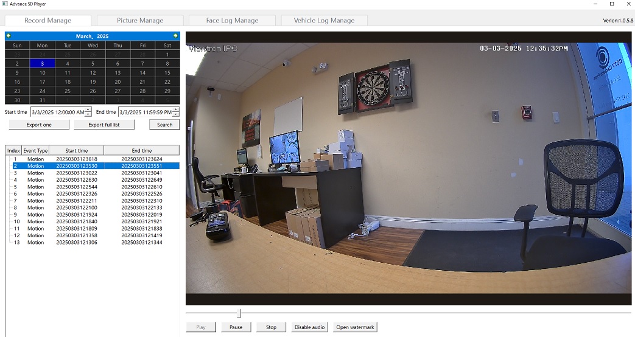This screenshot has height=337, width=635.
Task: Select recording row 13 starting 20250303121306
Action: pos(93,242)
